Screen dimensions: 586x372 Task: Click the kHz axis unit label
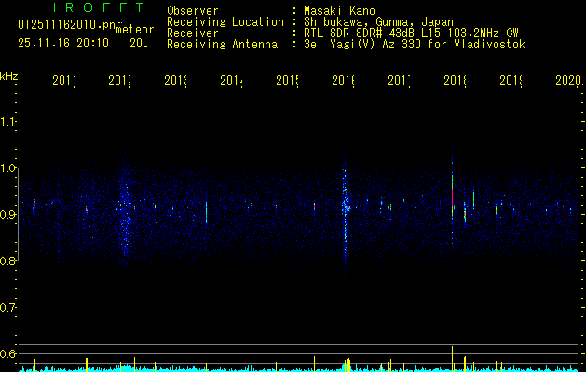[x=9, y=76]
